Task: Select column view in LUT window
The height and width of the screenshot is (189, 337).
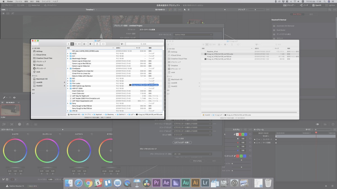Action: click(76, 44)
